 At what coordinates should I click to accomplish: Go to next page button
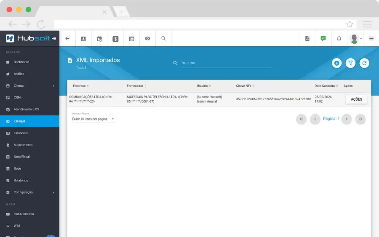point(347,119)
